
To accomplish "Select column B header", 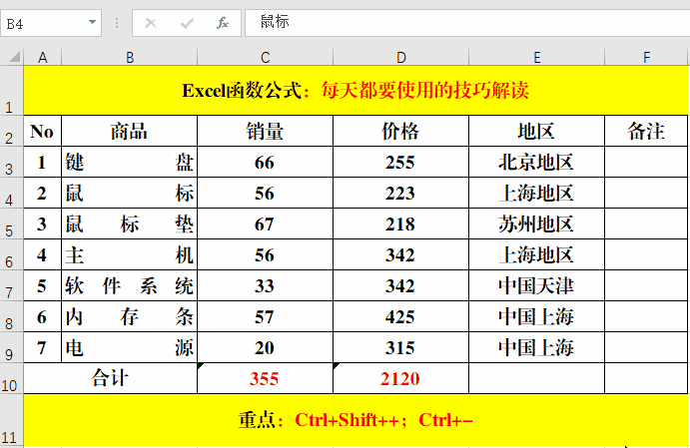I will coord(130,57).
